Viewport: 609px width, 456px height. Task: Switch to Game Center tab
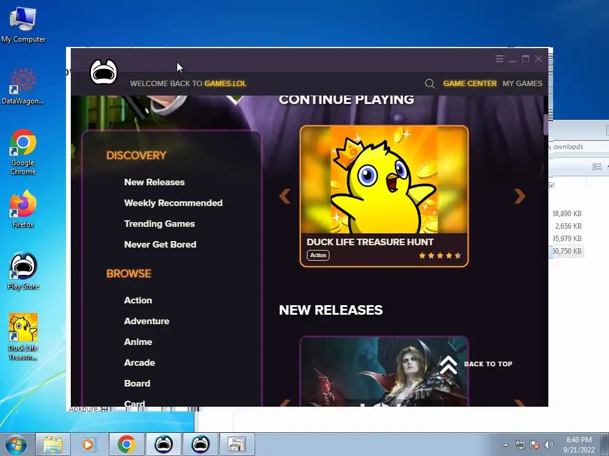(470, 83)
